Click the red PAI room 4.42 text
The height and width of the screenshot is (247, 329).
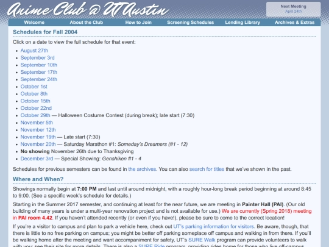[35, 218]
